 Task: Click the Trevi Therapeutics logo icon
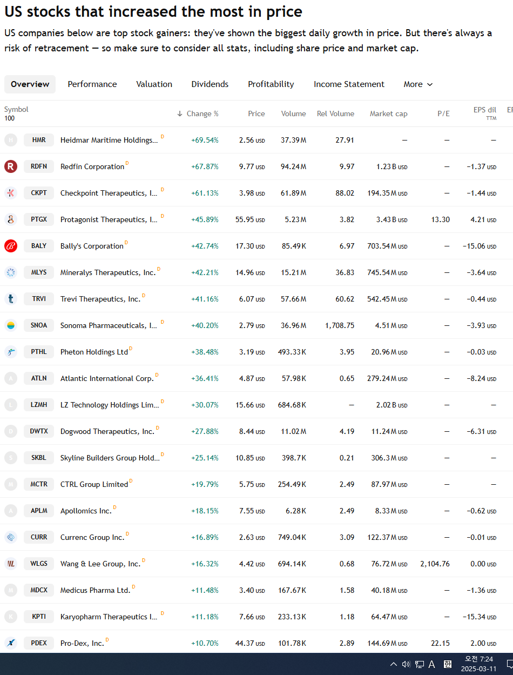coord(11,299)
